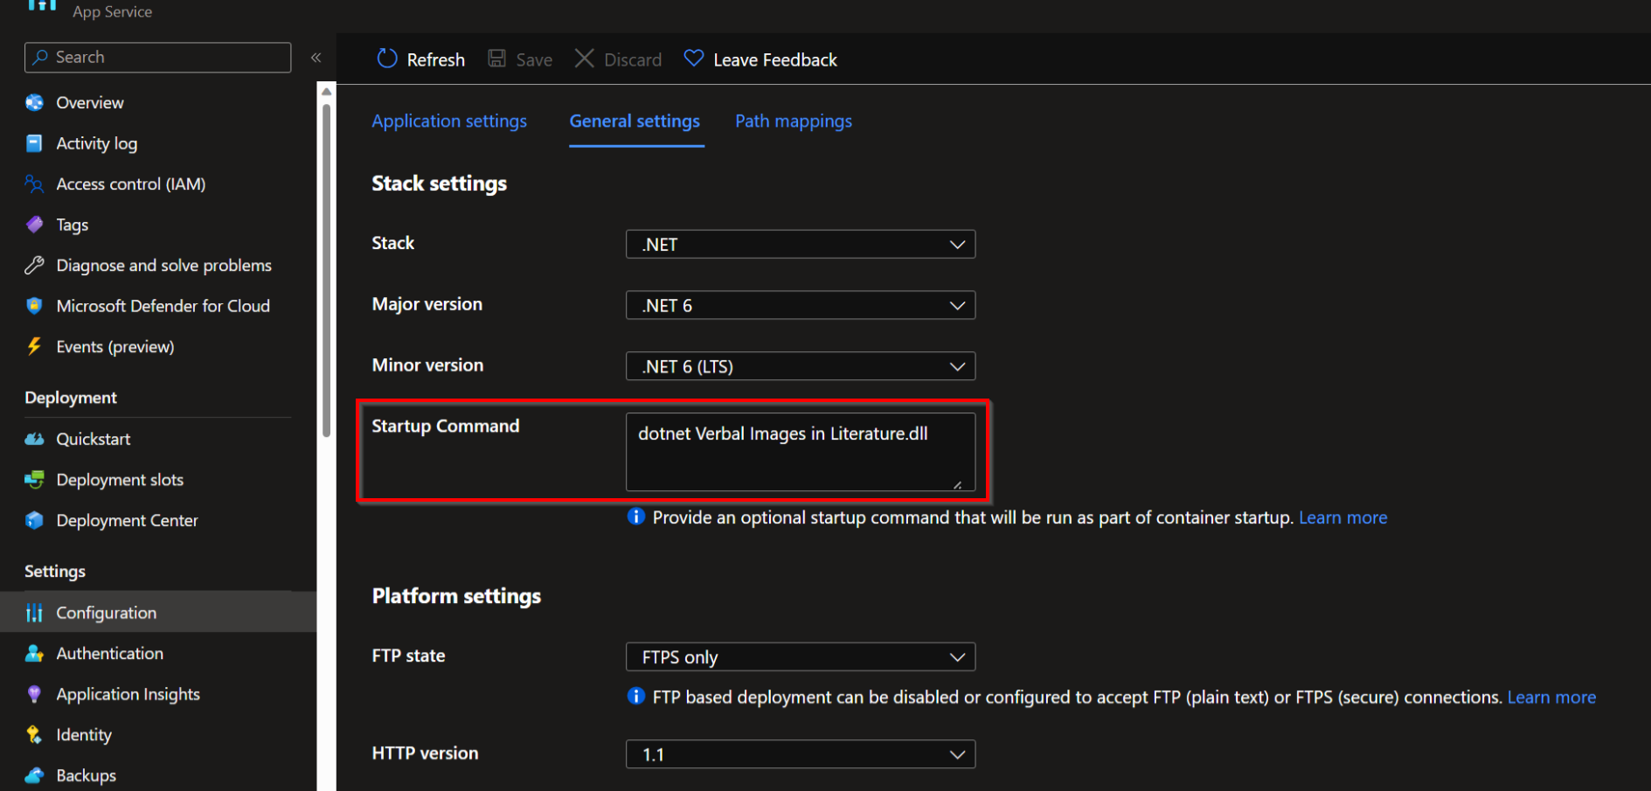Click the Refresh circular arrow icon

387,59
